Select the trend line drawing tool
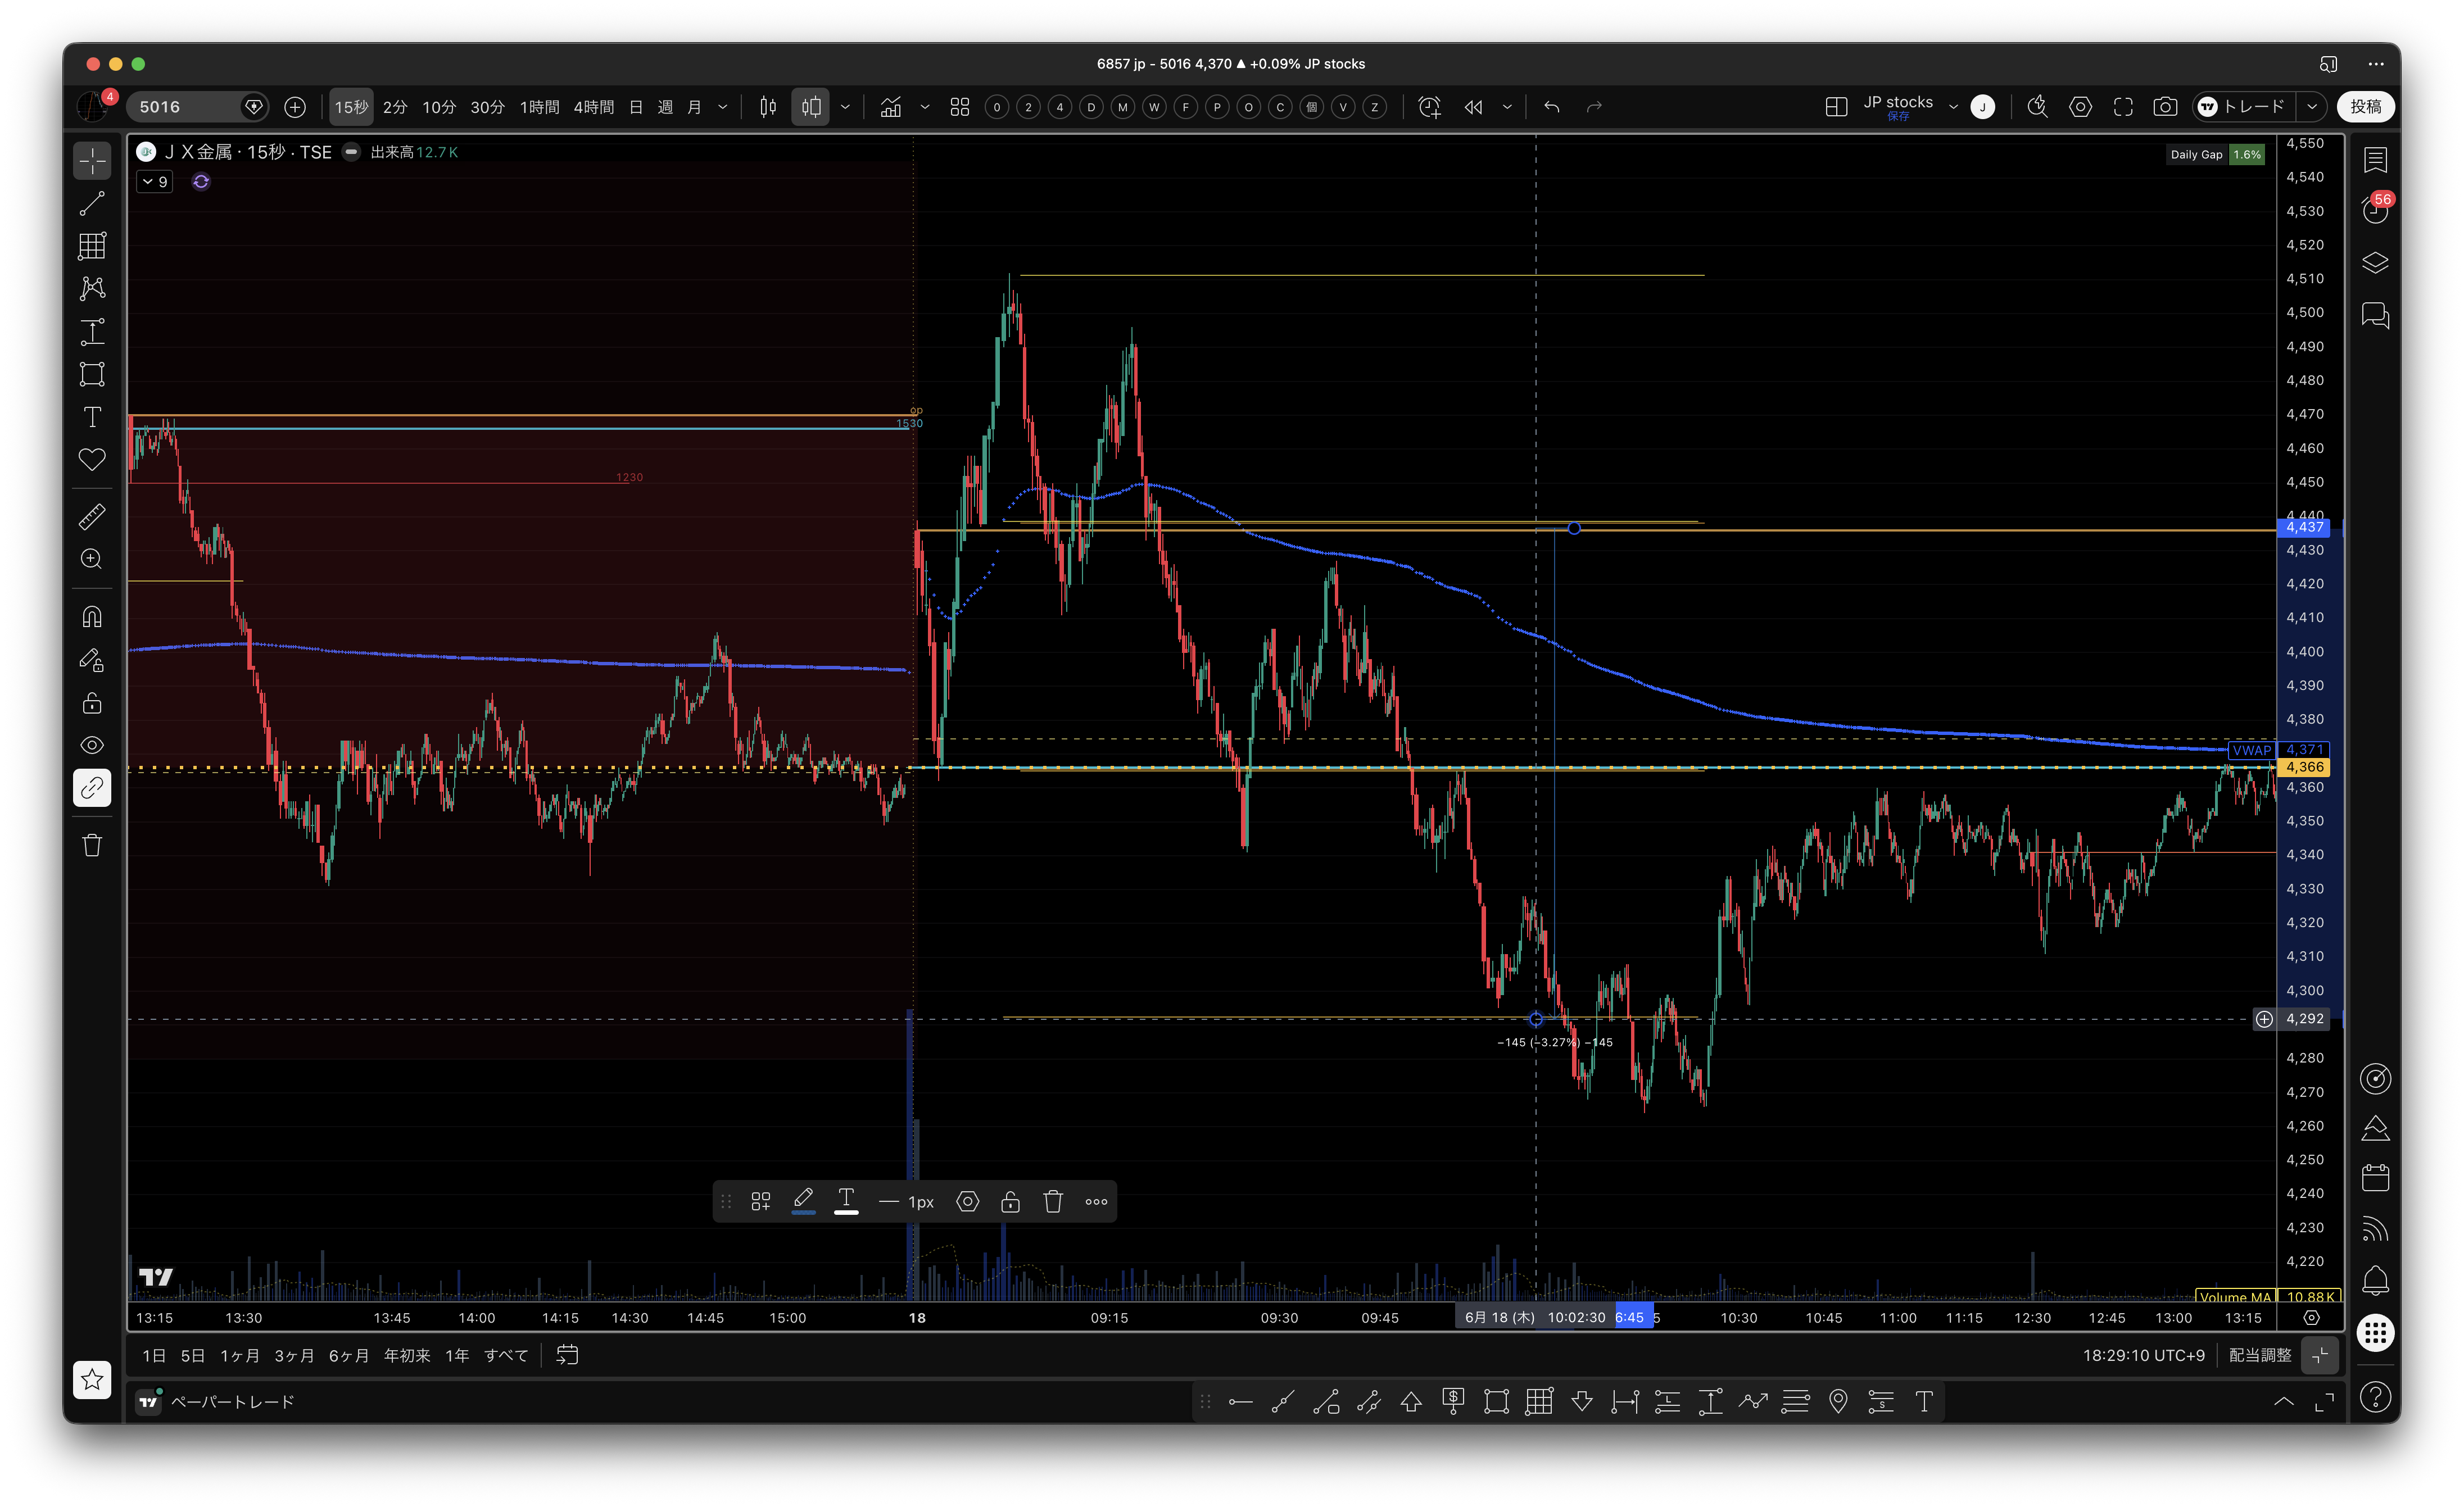The image size is (2464, 1507). 92,204
